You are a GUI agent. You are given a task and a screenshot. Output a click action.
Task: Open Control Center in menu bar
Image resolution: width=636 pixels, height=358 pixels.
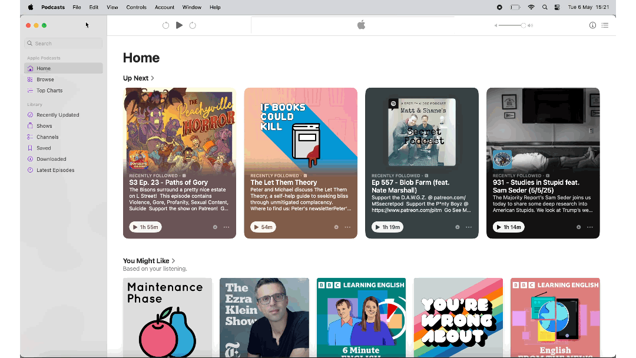coord(557,7)
